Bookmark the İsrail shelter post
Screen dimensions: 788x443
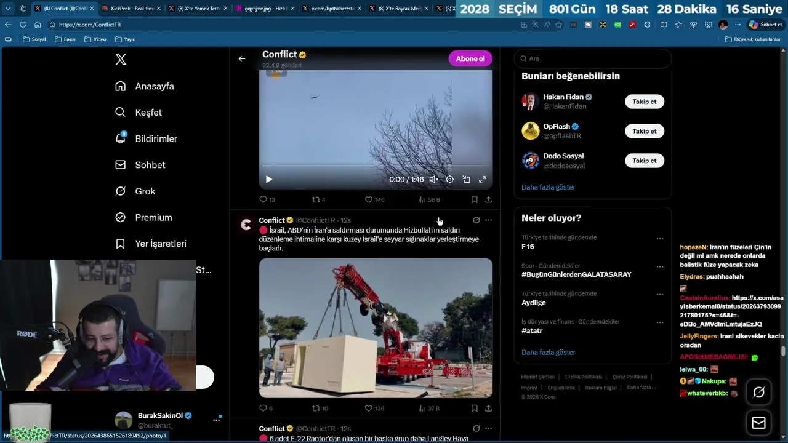(474, 408)
